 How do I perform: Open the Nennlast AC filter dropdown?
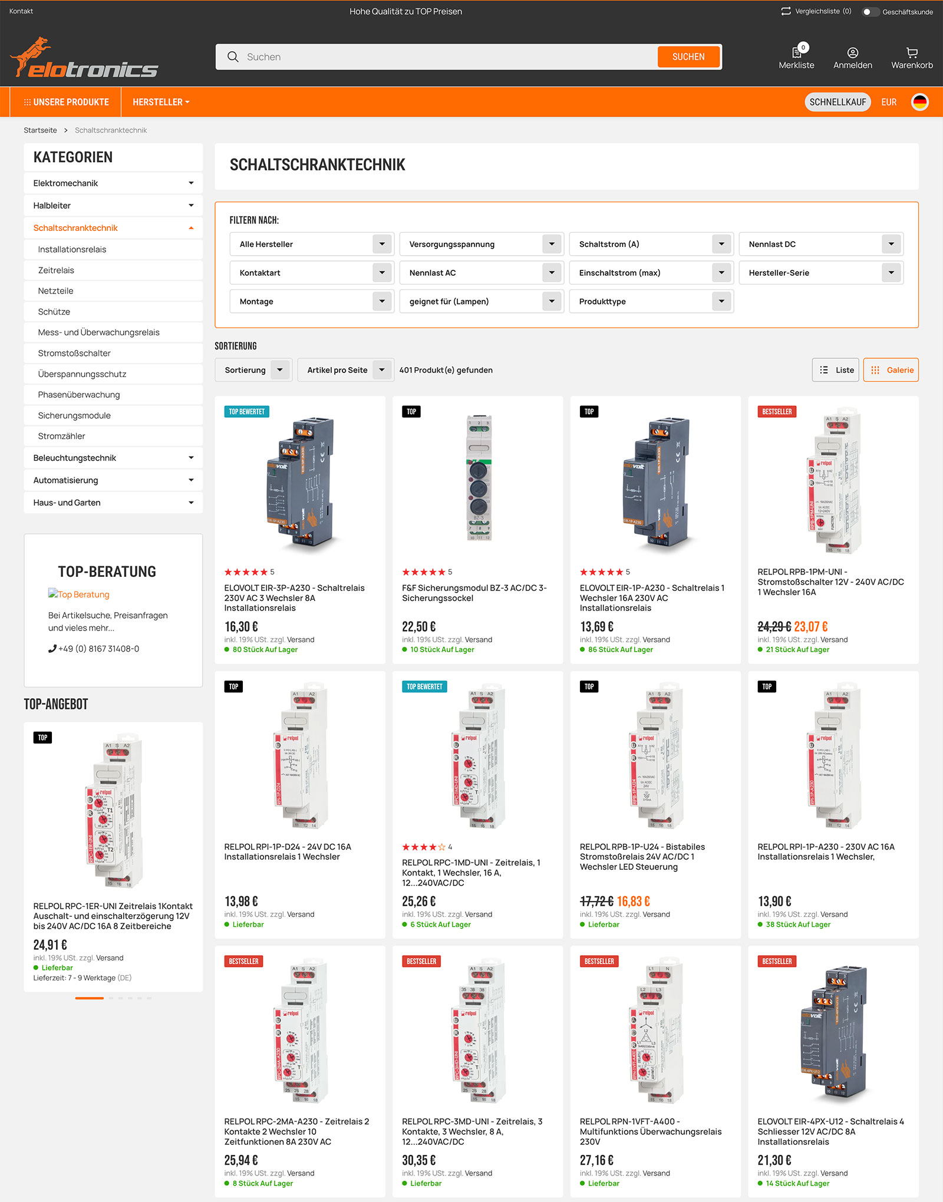(482, 273)
